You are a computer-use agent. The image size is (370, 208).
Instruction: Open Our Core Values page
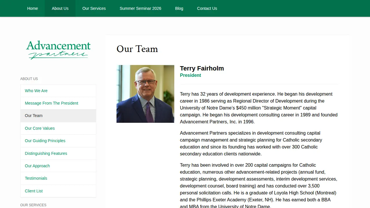pos(58,128)
